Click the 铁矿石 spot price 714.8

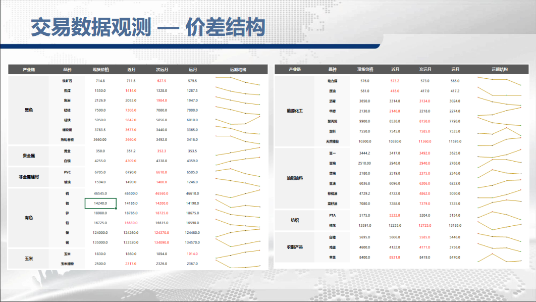pos(100,81)
